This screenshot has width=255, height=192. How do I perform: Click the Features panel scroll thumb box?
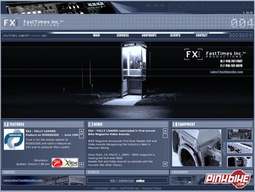(82, 136)
